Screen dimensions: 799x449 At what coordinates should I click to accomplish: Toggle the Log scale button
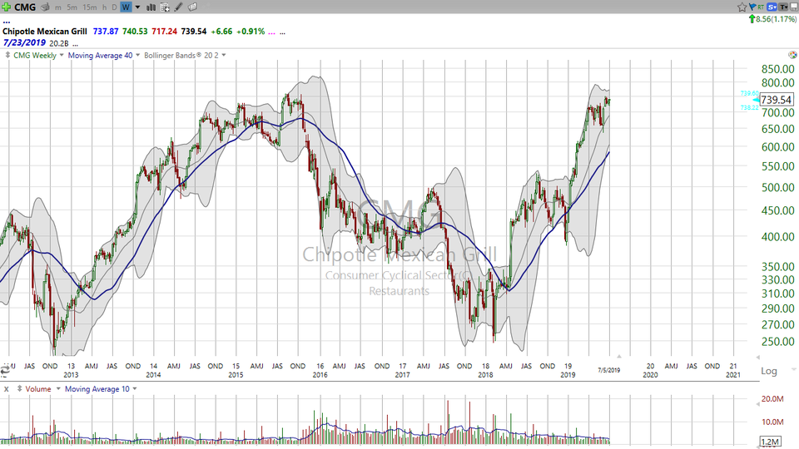(x=769, y=371)
